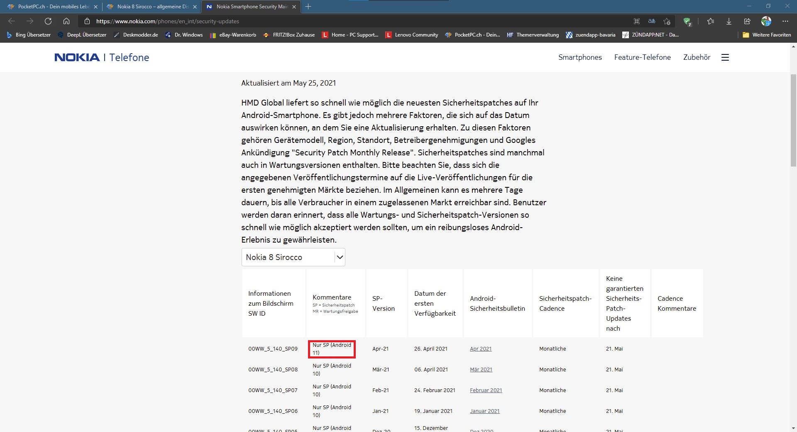Screen dimensions: 797x432
Task: Open Dr. Windows bookmark
Action: (184, 35)
